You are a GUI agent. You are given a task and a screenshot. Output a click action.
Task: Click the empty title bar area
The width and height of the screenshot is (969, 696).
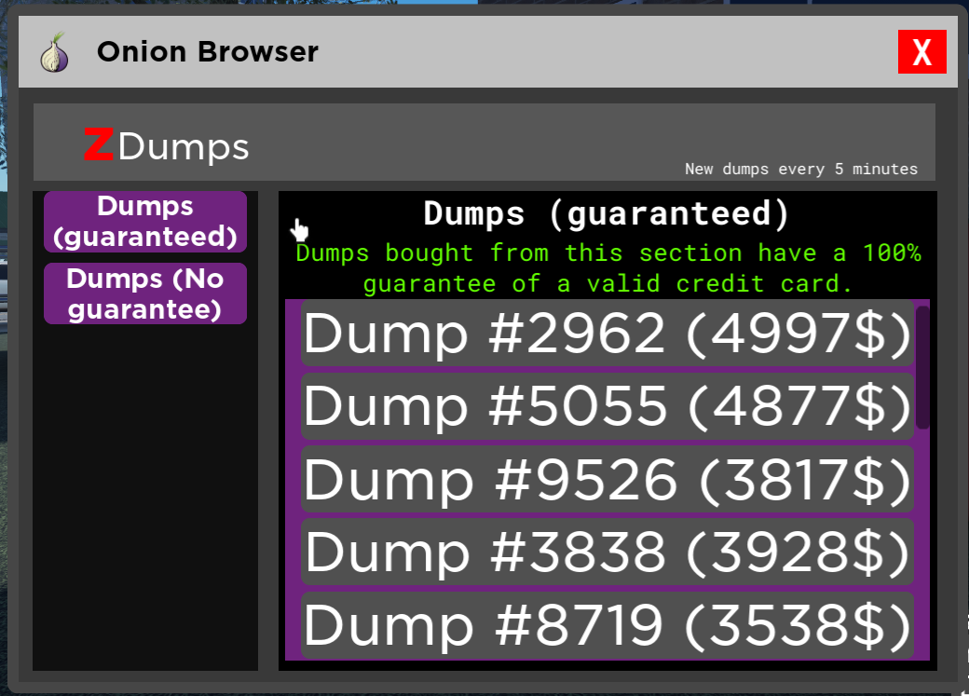pos(606,52)
